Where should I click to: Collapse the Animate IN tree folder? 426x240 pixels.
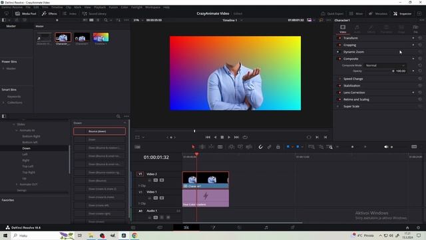point(17,131)
